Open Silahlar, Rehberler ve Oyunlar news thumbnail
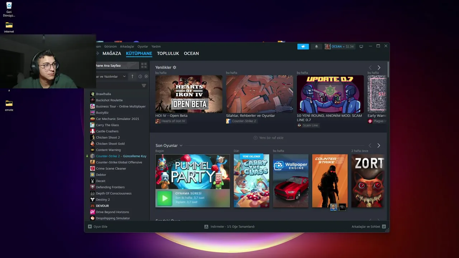 259,94
